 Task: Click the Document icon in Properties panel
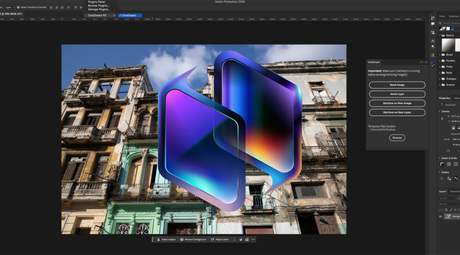[x=442, y=105]
